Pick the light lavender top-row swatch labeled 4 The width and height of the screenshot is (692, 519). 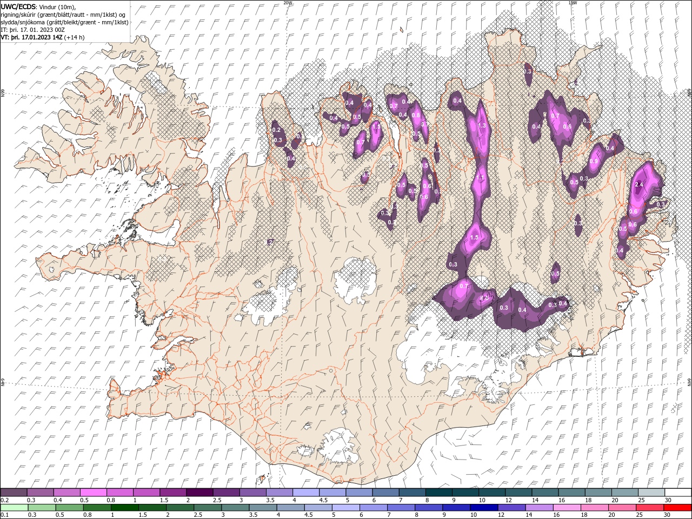(x=305, y=493)
